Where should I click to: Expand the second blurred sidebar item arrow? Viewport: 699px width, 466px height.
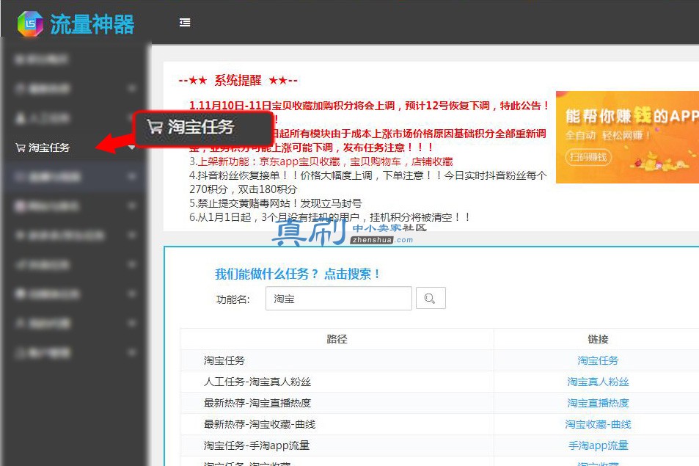(131, 89)
